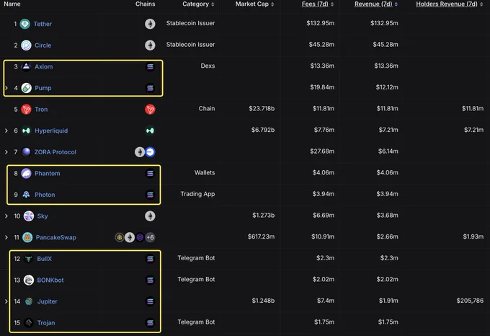The width and height of the screenshot is (490, 336).
Task: Open the Trojan protocol link
Action: pos(46,322)
